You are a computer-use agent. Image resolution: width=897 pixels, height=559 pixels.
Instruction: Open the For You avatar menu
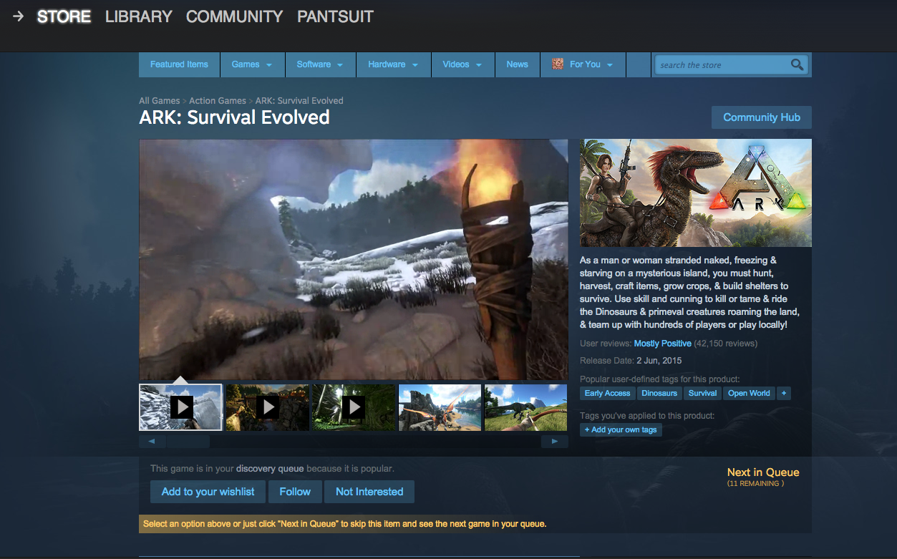click(x=584, y=64)
